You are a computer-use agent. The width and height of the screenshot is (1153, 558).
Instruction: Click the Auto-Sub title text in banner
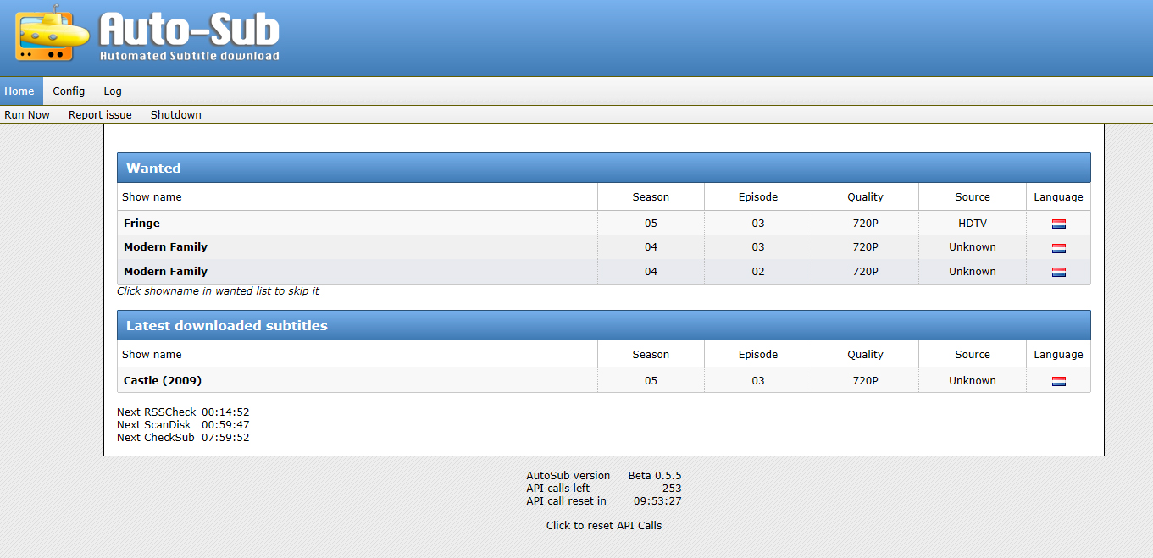pyautogui.click(x=189, y=30)
